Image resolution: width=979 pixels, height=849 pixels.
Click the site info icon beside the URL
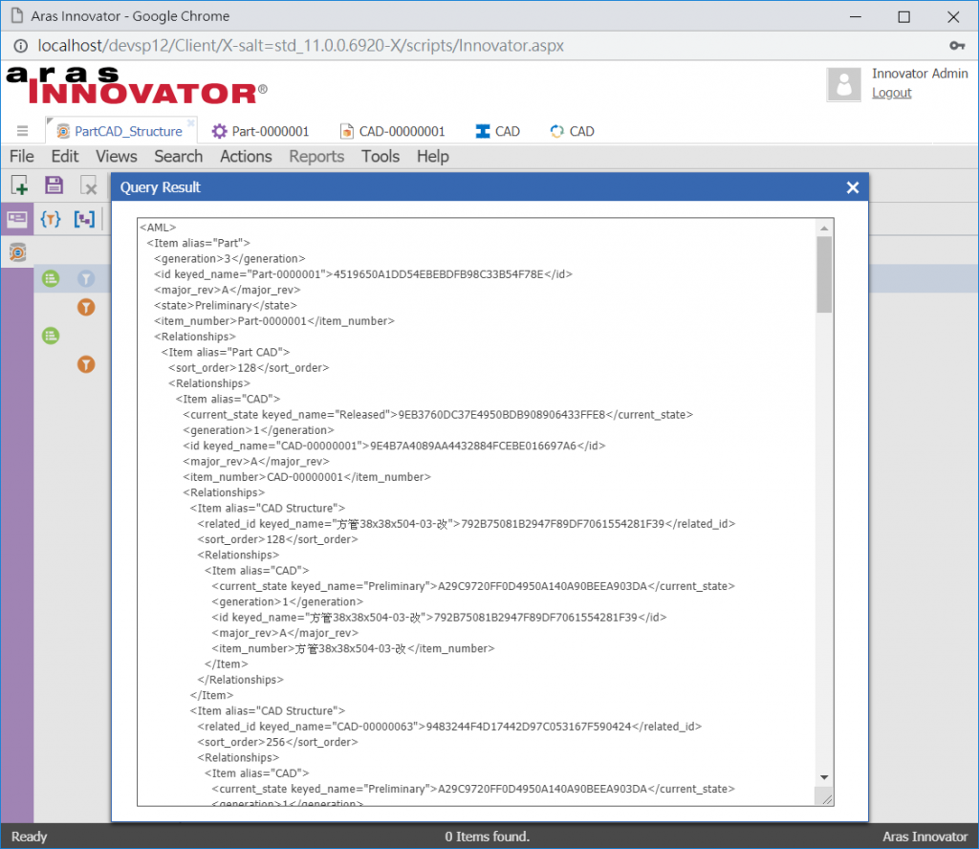(21, 46)
